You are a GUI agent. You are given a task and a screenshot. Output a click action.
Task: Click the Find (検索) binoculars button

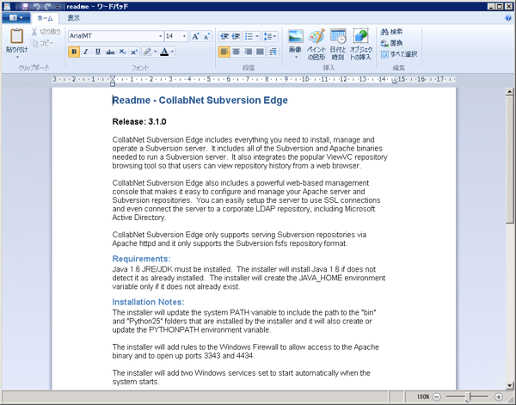[391, 32]
